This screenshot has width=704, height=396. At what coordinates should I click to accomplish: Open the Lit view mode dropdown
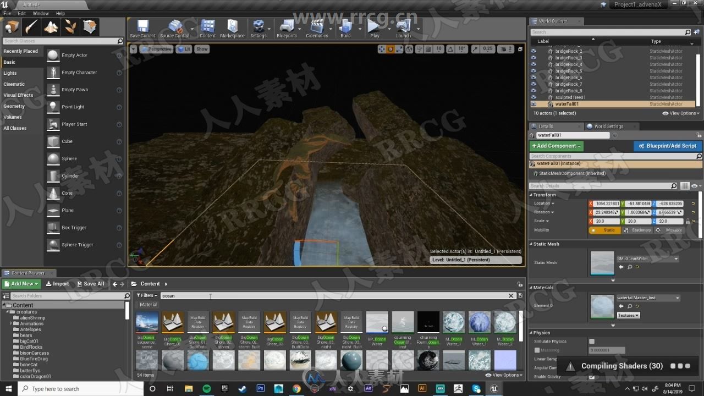tap(184, 49)
